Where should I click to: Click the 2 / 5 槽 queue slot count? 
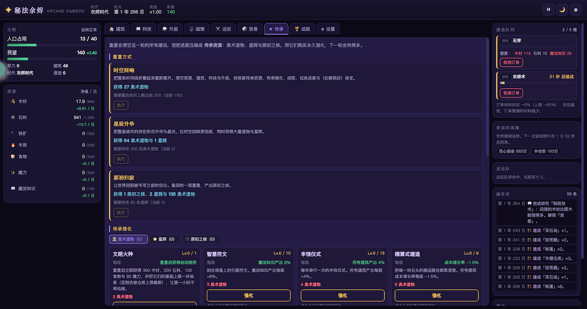(x=569, y=29)
